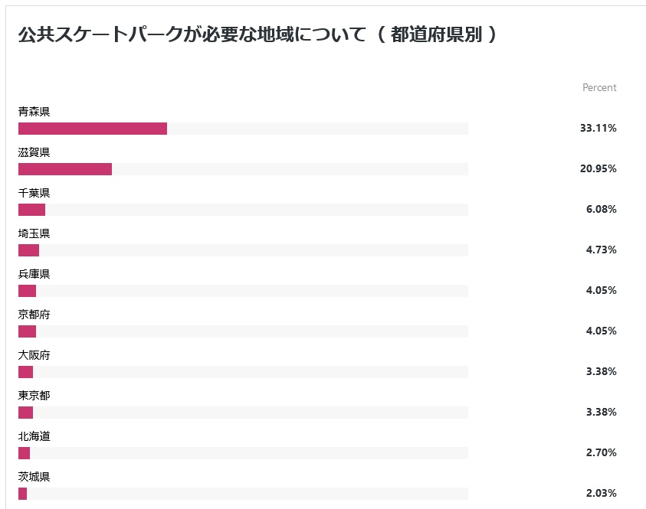Image resolution: width=646 pixels, height=509 pixels.
Task: Select the 京都府 label
Action: (34, 315)
